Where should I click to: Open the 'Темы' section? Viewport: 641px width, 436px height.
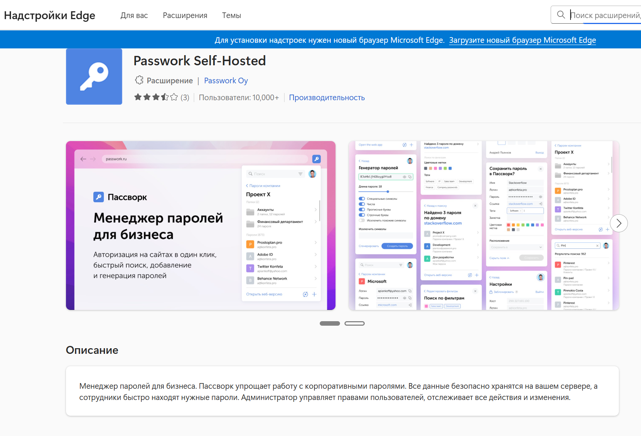click(232, 15)
